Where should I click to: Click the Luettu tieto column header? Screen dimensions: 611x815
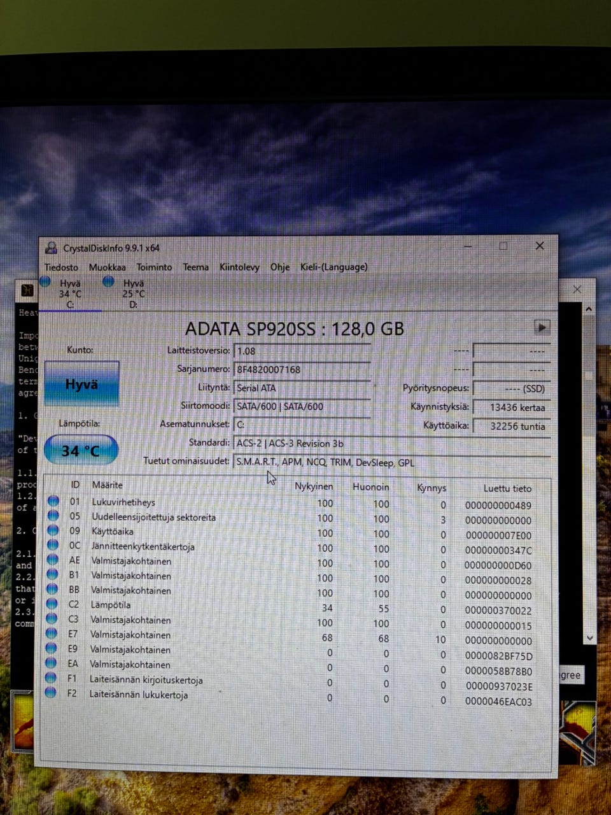pyautogui.click(x=507, y=488)
